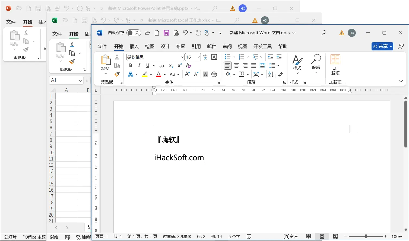Align text right in Word

coord(245,66)
